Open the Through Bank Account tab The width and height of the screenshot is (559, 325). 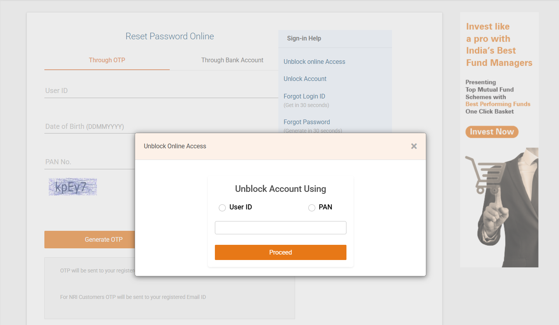coord(232,60)
